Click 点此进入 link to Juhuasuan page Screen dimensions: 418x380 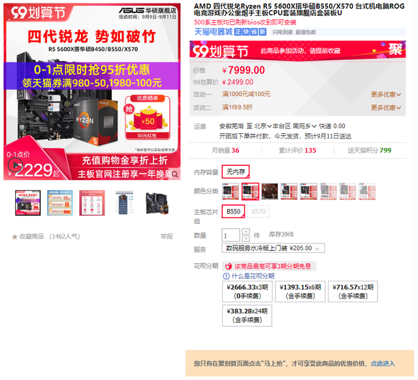coord(383,364)
